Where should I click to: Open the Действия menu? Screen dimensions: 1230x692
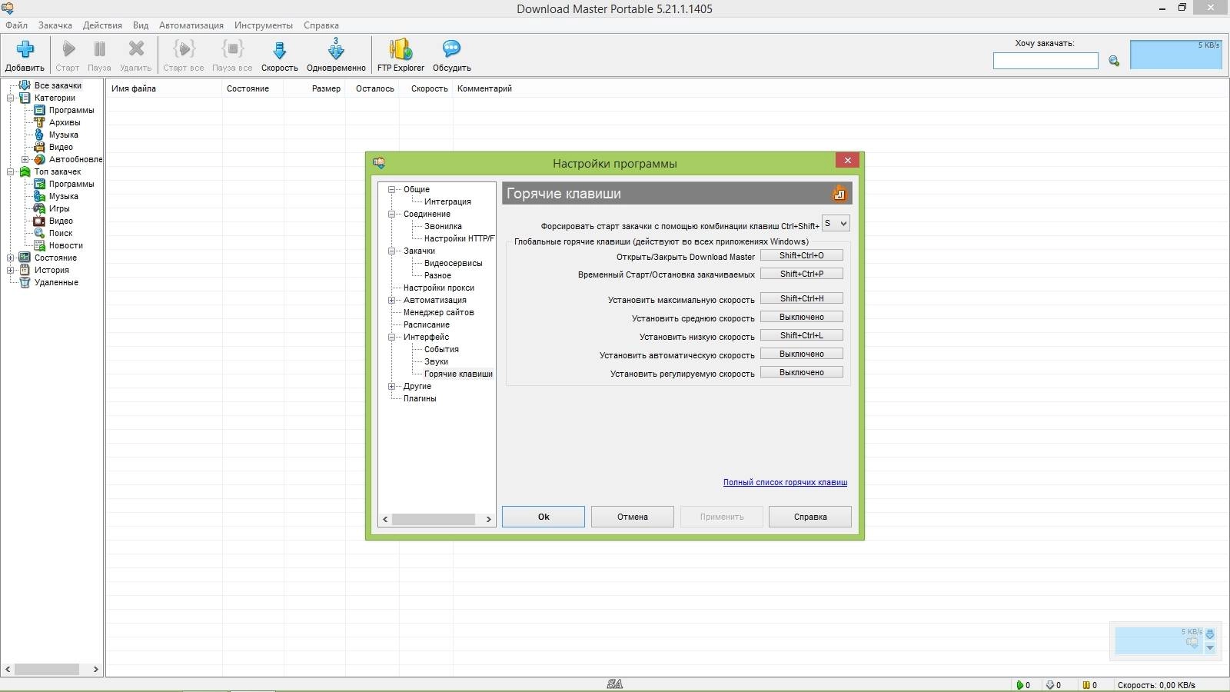click(102, 25)
